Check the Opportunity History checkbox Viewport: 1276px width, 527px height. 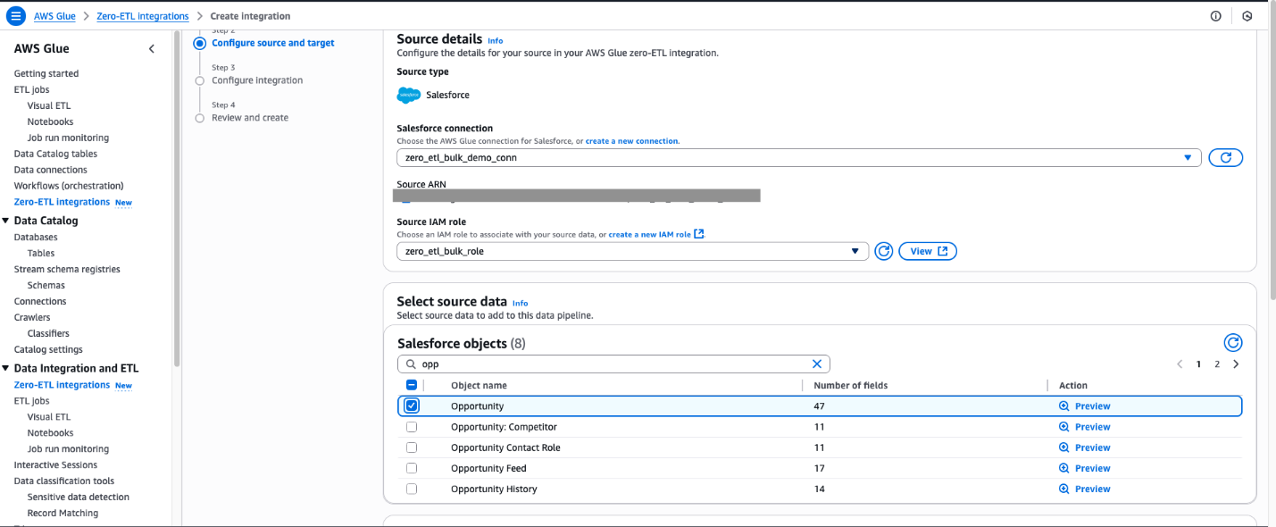tap(411, 489)
